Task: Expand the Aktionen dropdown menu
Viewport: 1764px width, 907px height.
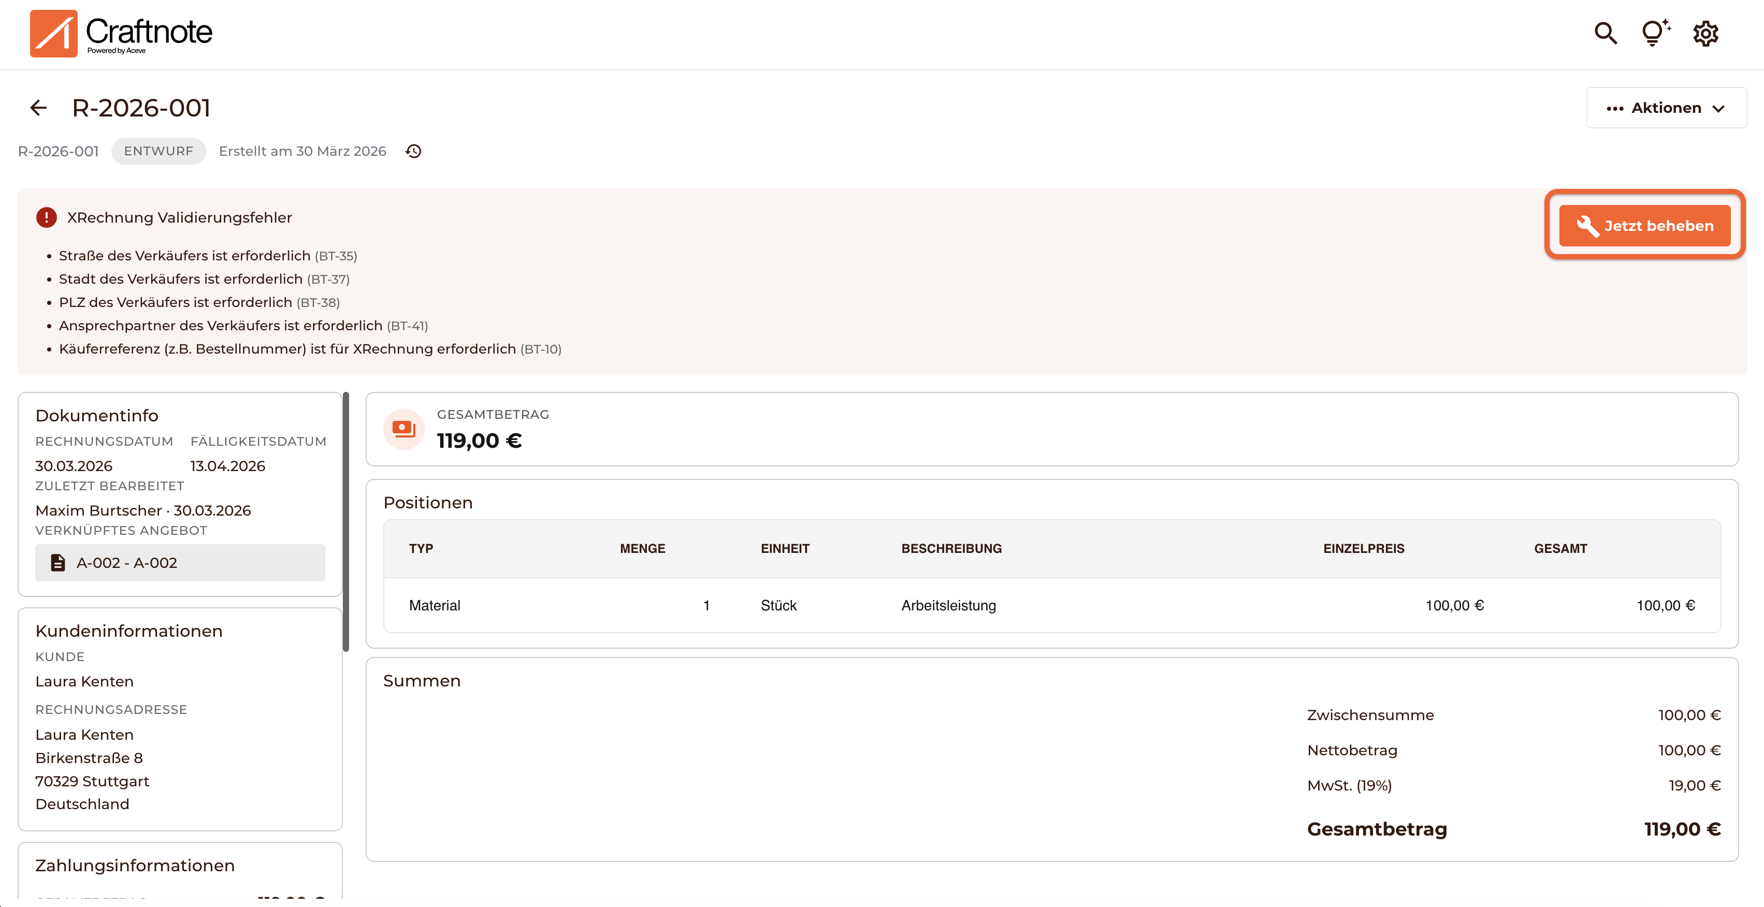Action: pos(1666,108)
